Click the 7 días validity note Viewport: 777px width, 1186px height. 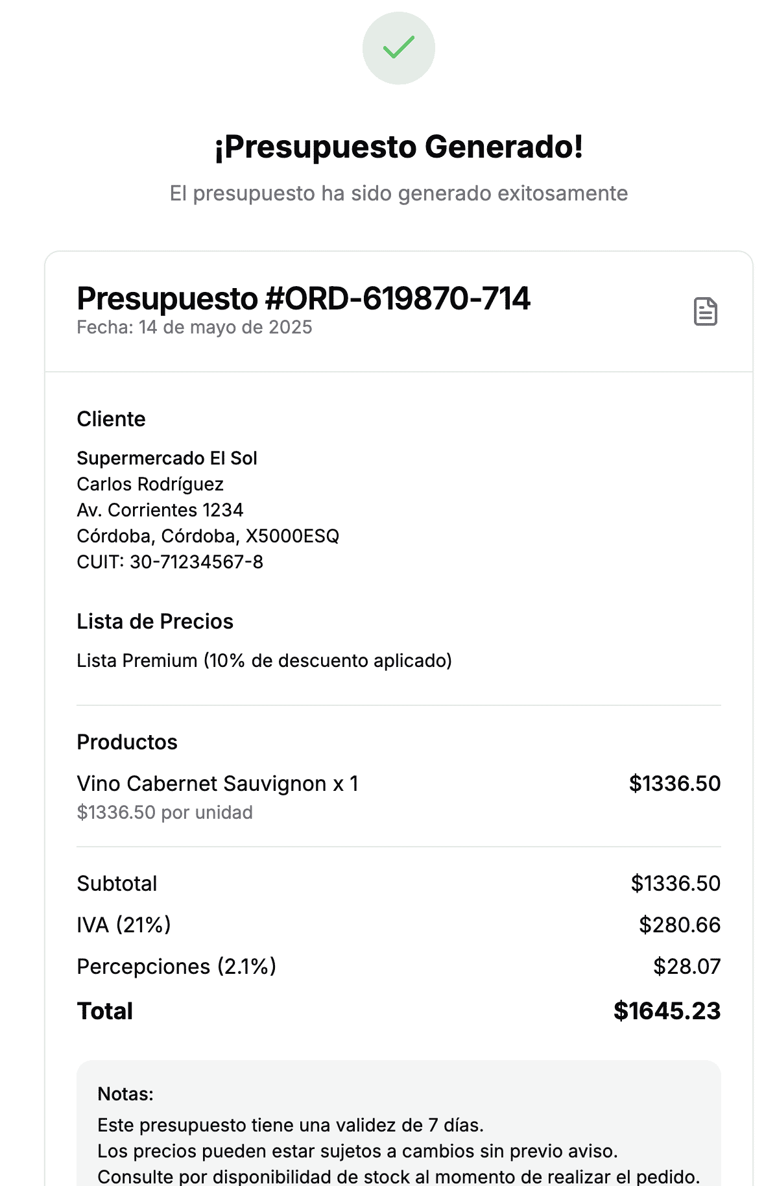pyautogui.click(x=291, y=1125)
